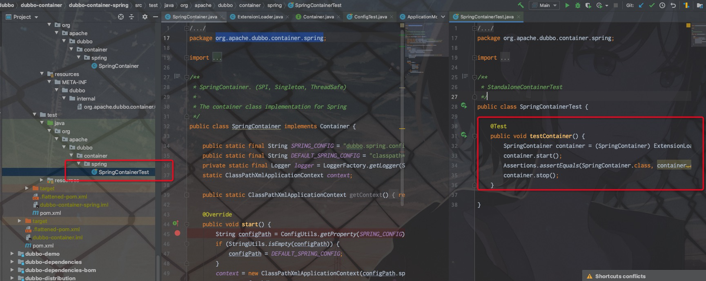The height and width of the screenshot is (281, 706).
Task: Show Git history clock icon
Action: 662,5
